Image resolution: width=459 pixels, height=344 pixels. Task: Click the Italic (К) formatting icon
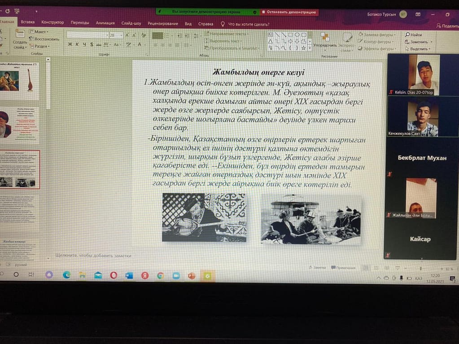[x=77, y=44]
